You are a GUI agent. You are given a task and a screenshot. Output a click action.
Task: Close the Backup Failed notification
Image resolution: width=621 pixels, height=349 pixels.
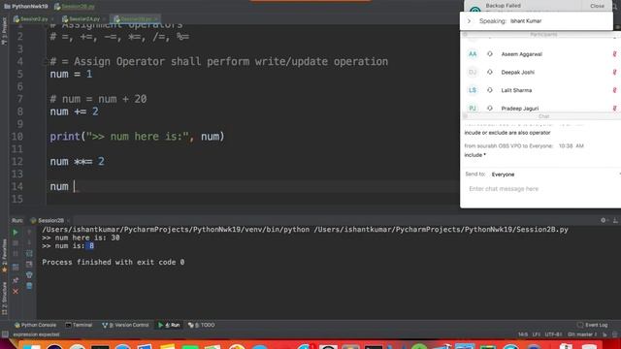597,6
